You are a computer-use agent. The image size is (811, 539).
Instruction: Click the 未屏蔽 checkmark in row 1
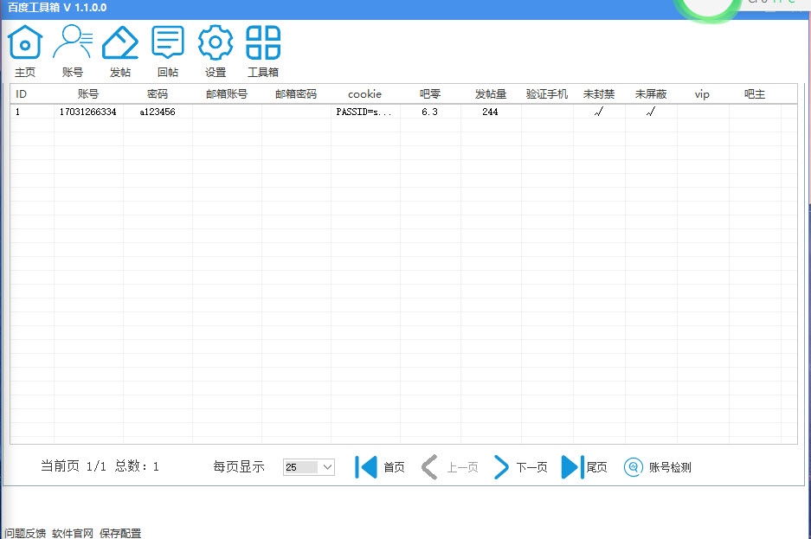651,112
